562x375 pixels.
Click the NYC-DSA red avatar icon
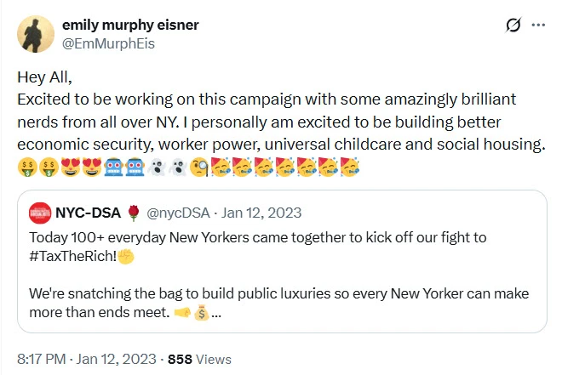(40, 213)
